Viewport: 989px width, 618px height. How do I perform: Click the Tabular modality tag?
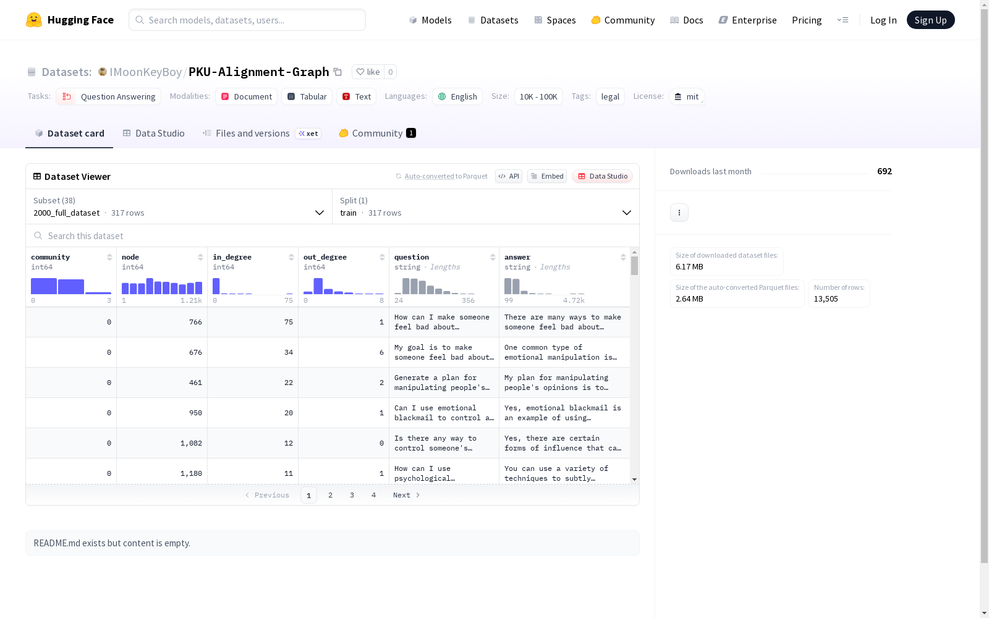coord(307,96)
